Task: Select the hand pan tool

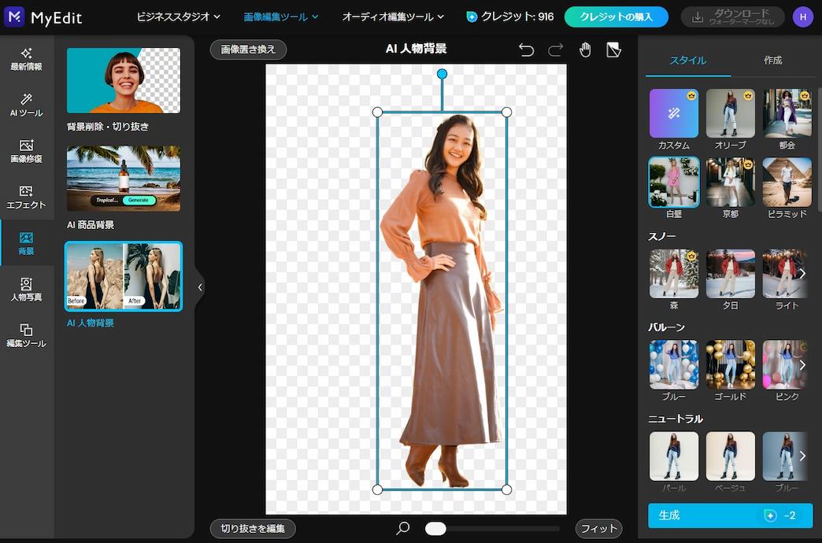Action: (x=585, y=49)
